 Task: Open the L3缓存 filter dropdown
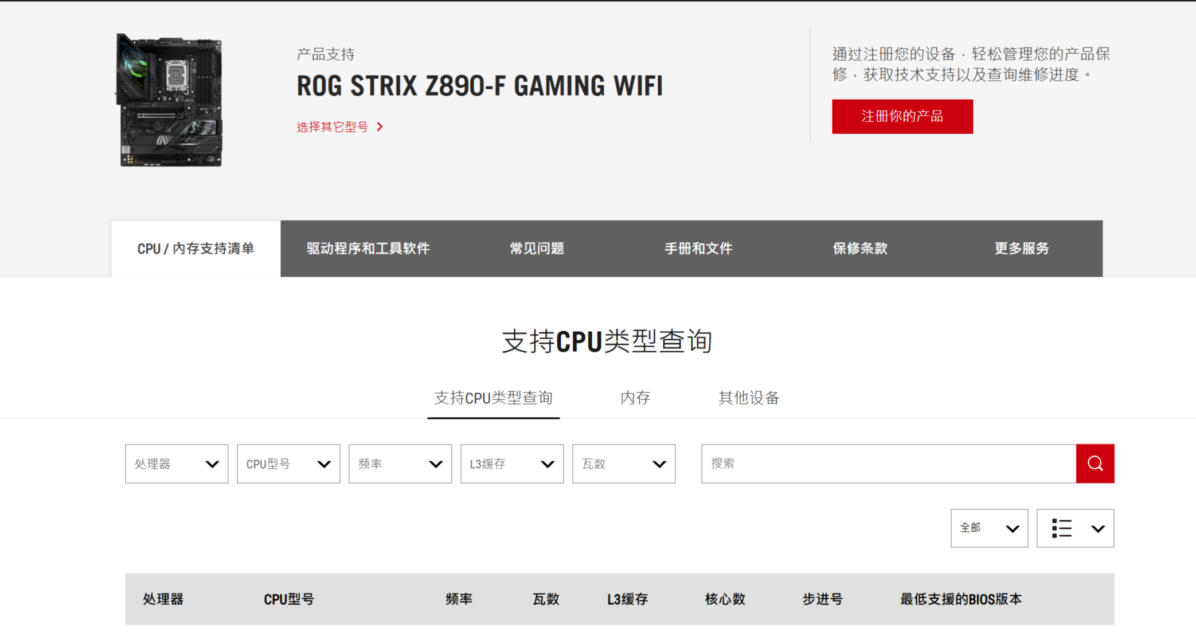coord(512,464)
